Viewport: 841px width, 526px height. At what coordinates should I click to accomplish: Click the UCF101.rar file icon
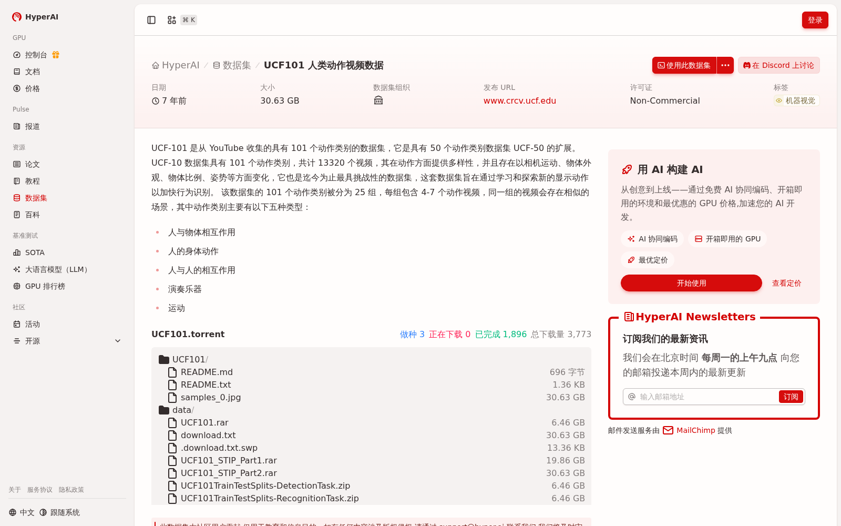coord(172,422)
